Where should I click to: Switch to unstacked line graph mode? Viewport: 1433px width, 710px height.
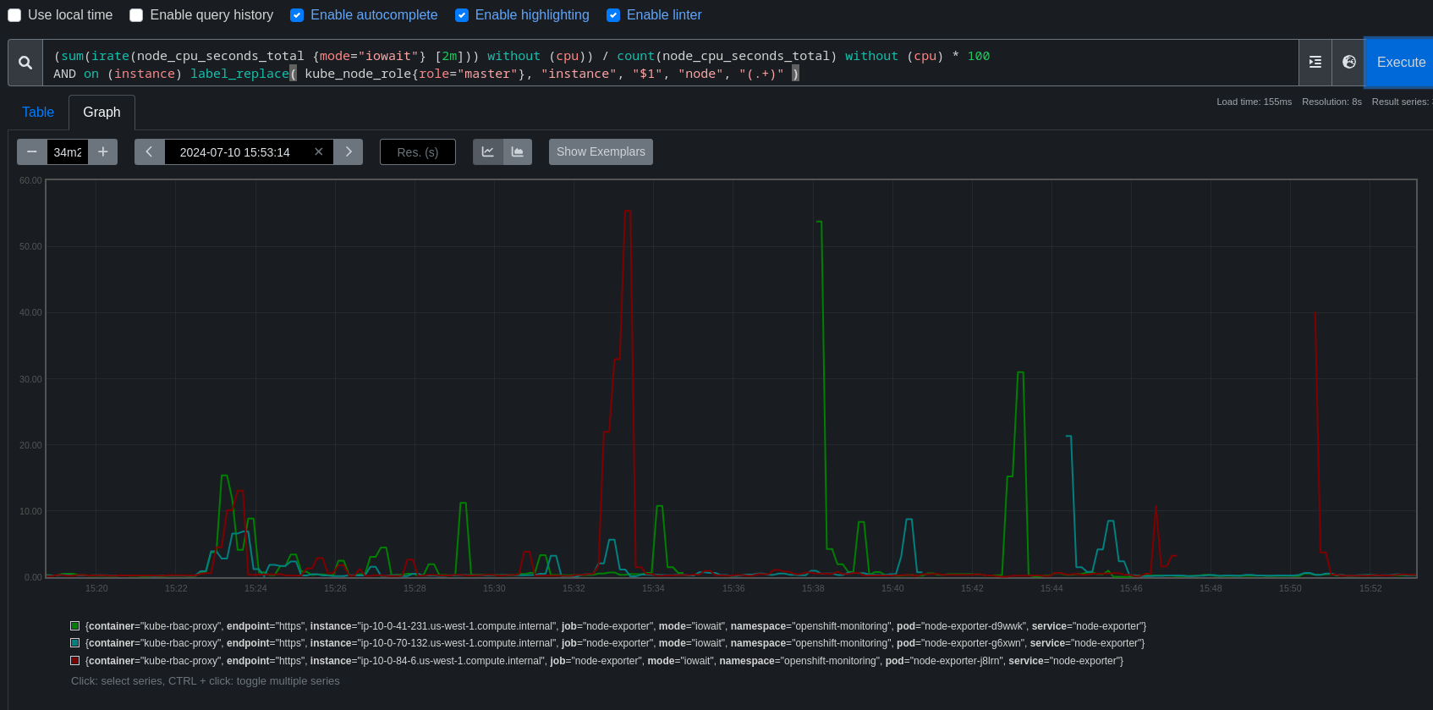point(488,152)
